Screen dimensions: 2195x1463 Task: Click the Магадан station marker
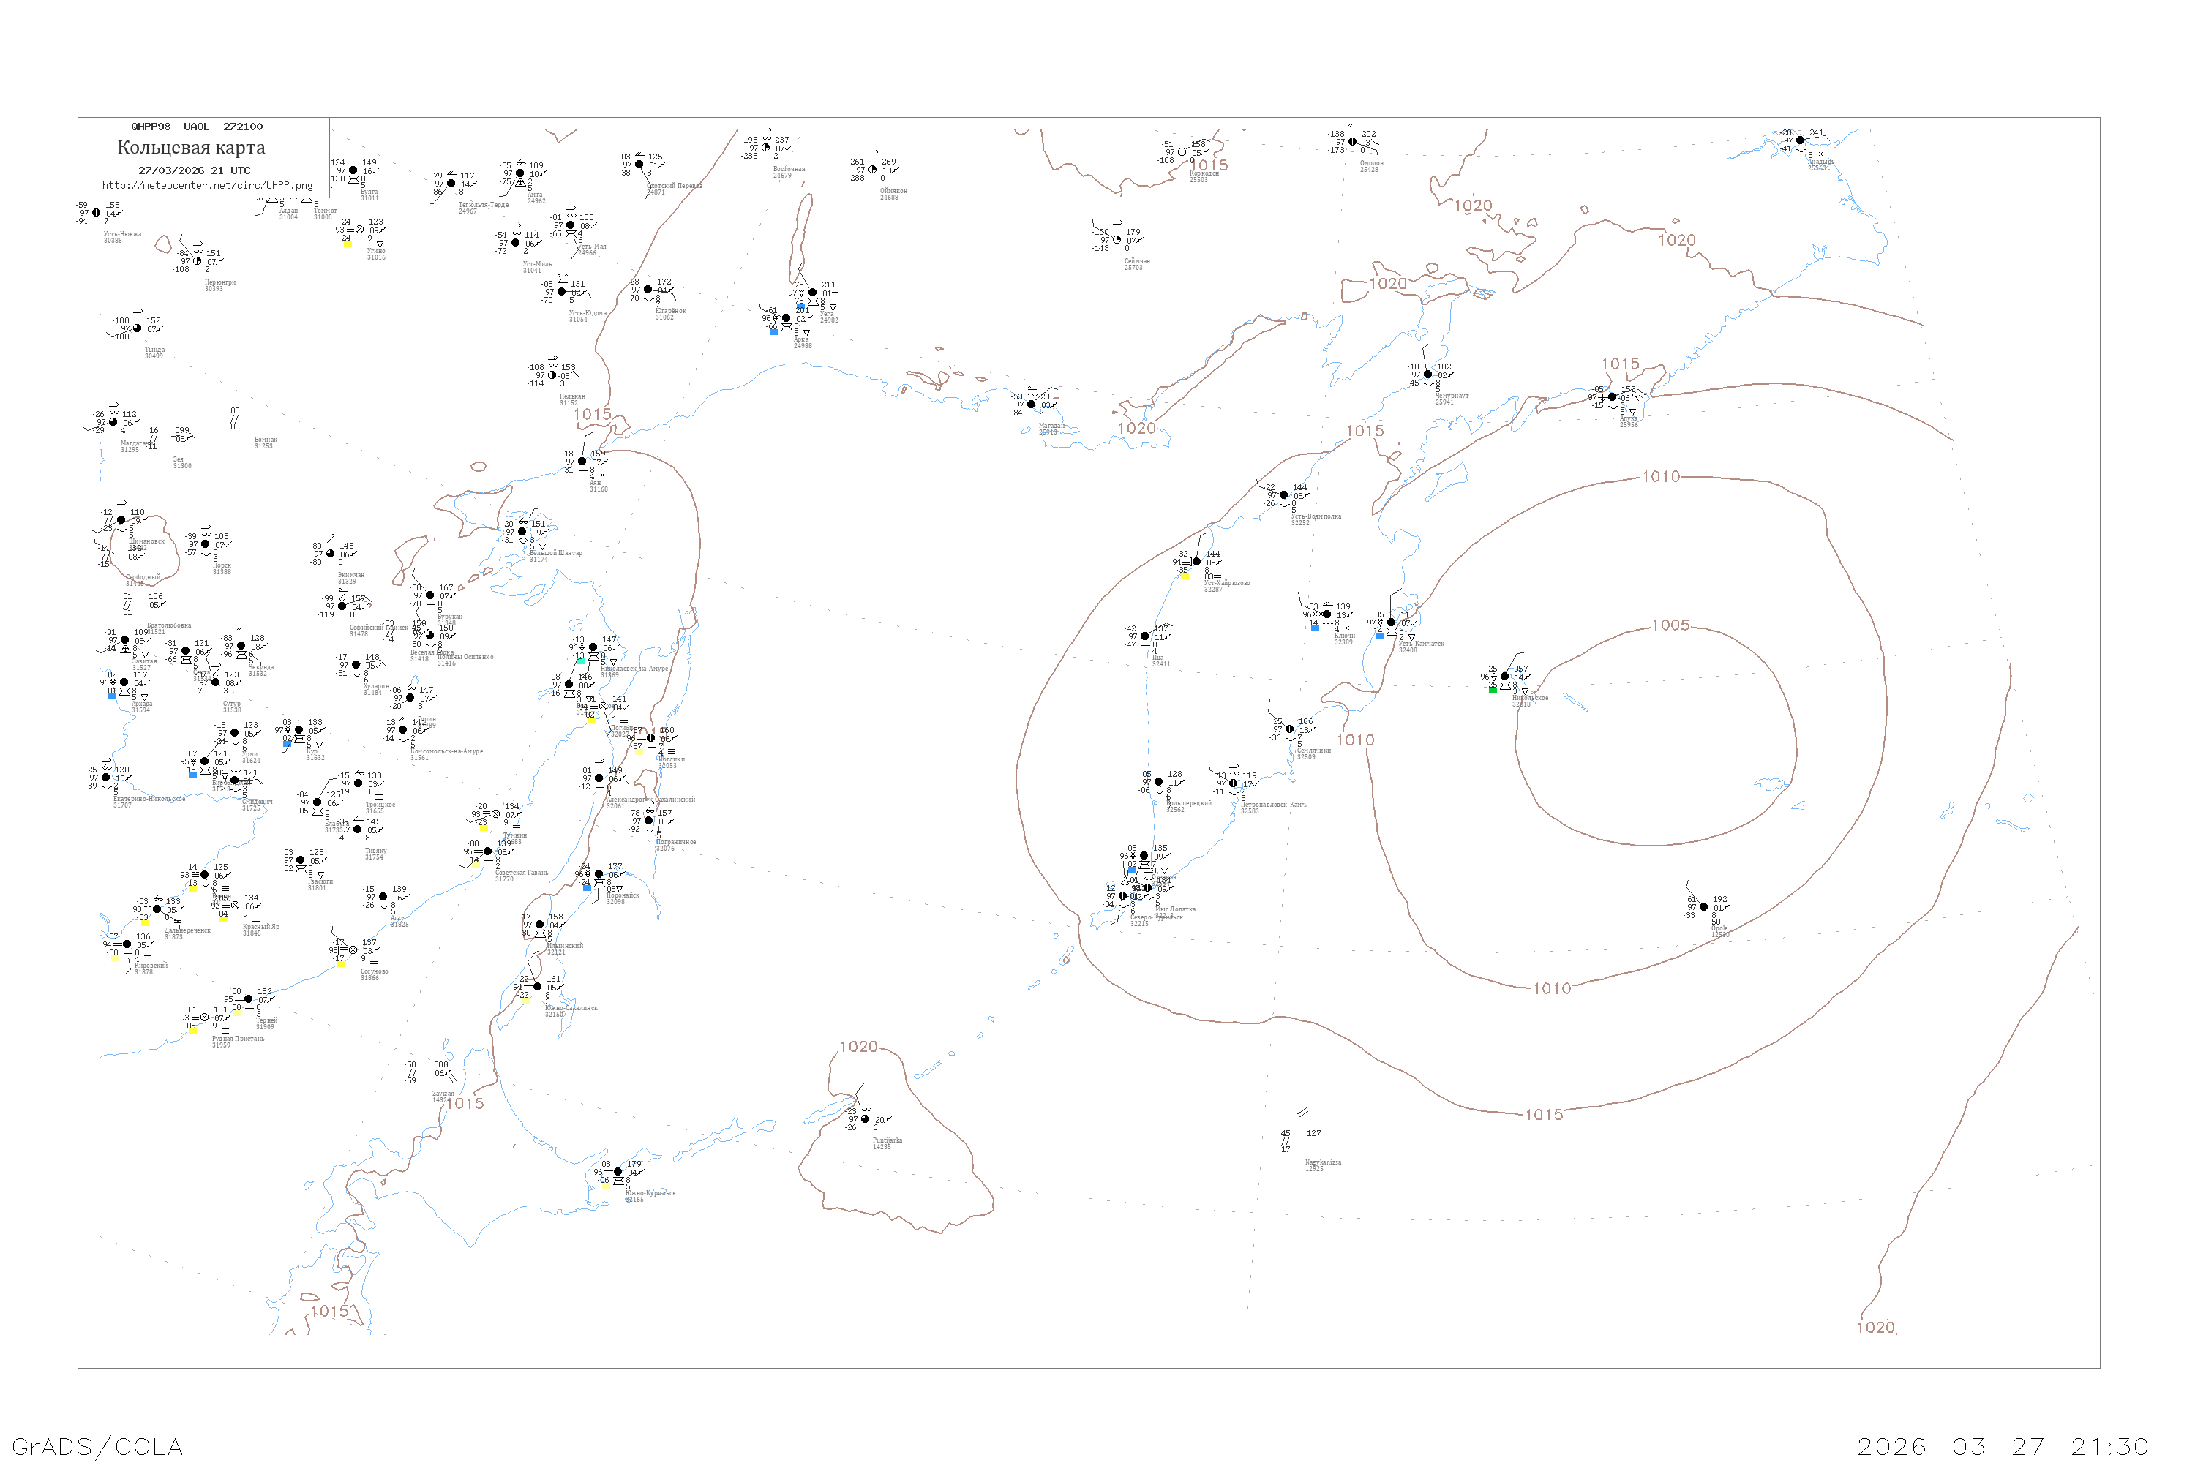pos(1031,405)
